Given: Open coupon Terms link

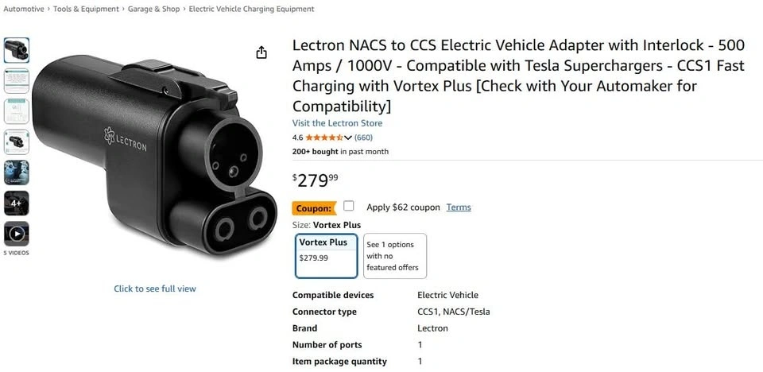Looking at the screenshot, I should click(459, 207).
